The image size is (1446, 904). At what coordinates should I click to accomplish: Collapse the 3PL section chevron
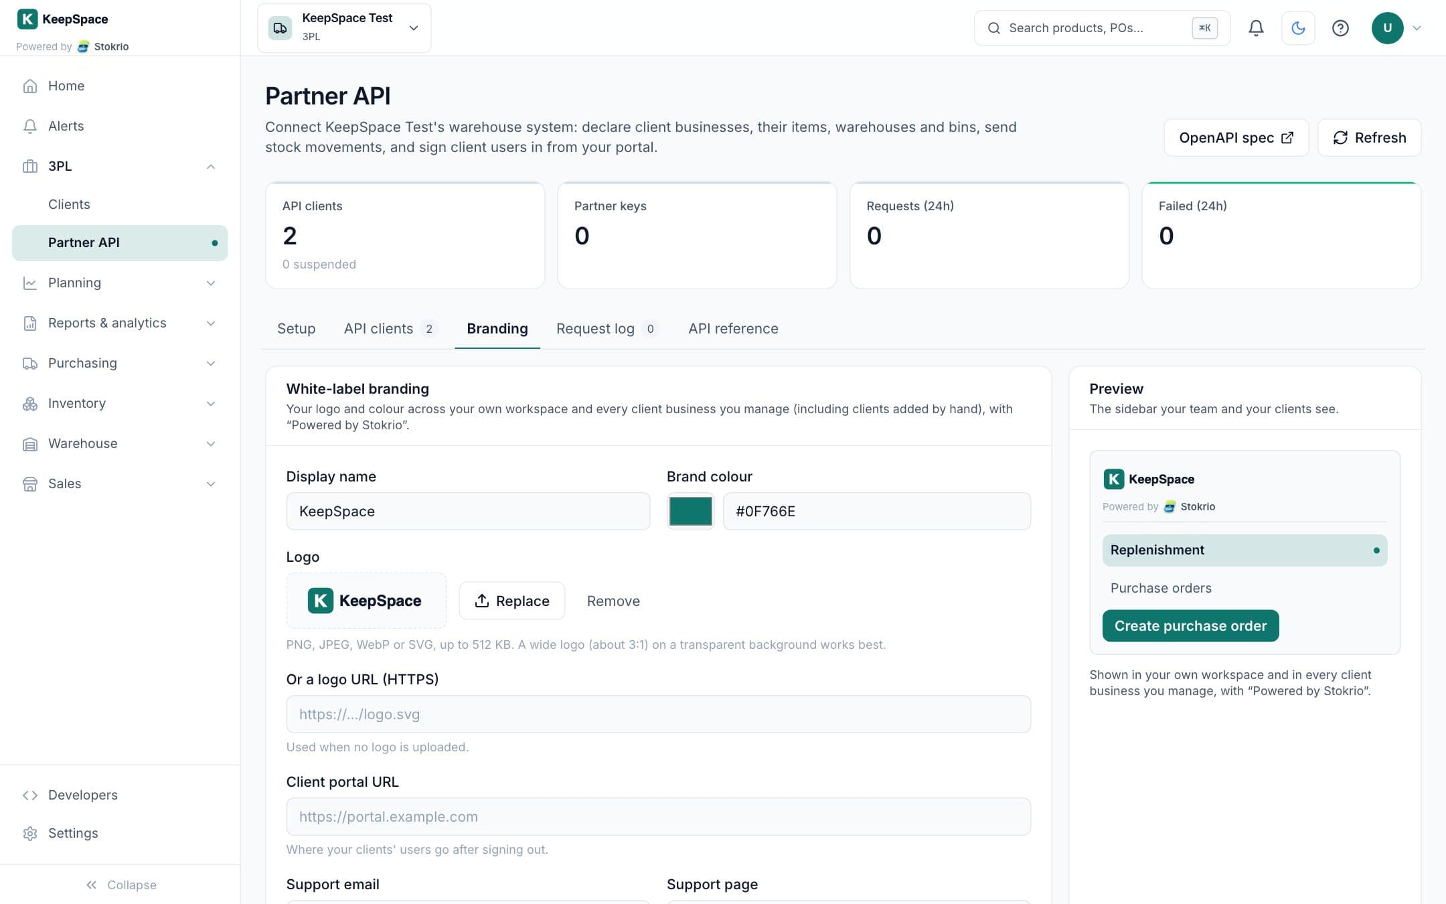[x=211, y=166]
